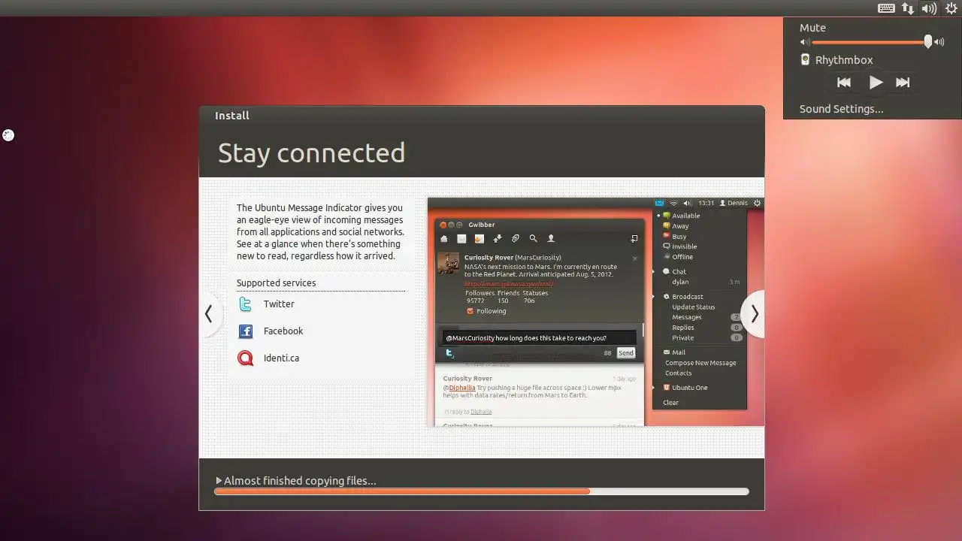The image size is (962, 541).
Task: Click Ubuntu One in the pictured menu
Action: coord(689,388)
